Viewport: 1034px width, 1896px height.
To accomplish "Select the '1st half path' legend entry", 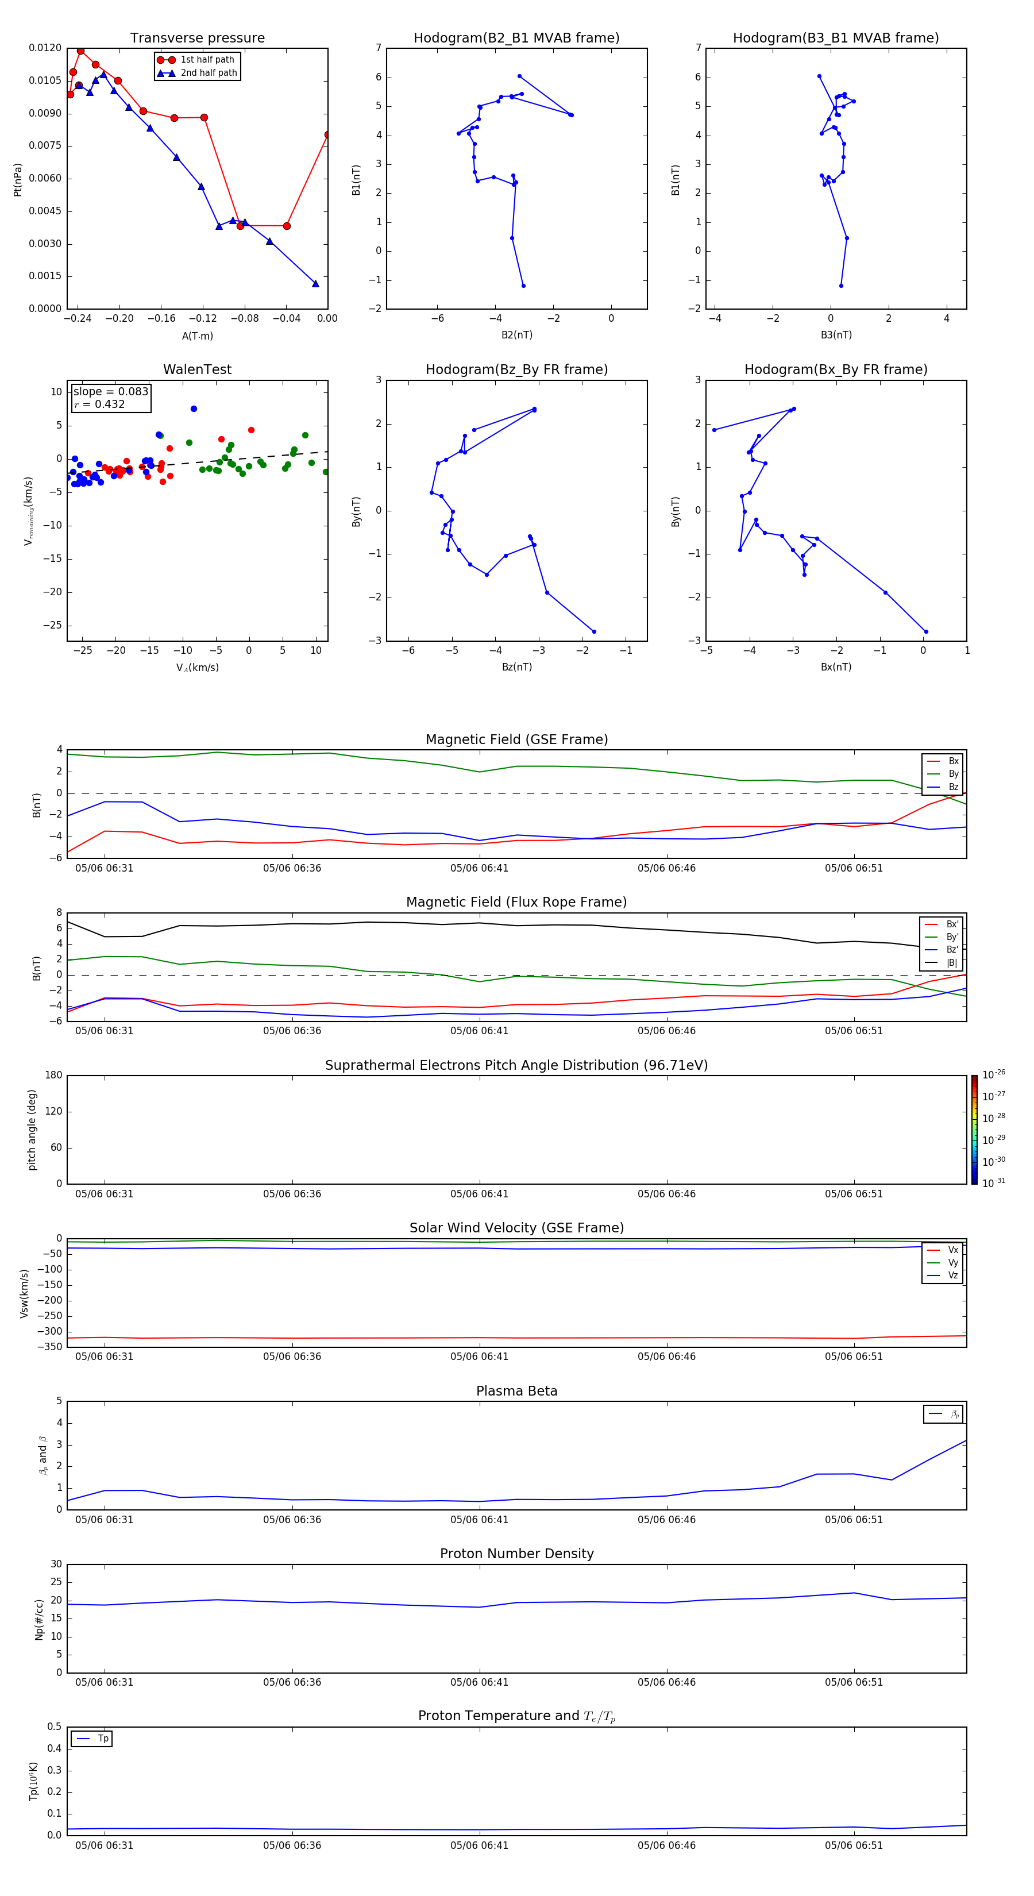I will click(x=196, y=60).
